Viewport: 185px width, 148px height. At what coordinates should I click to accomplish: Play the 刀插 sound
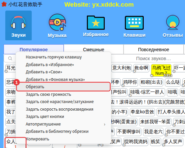pos(11,132)
